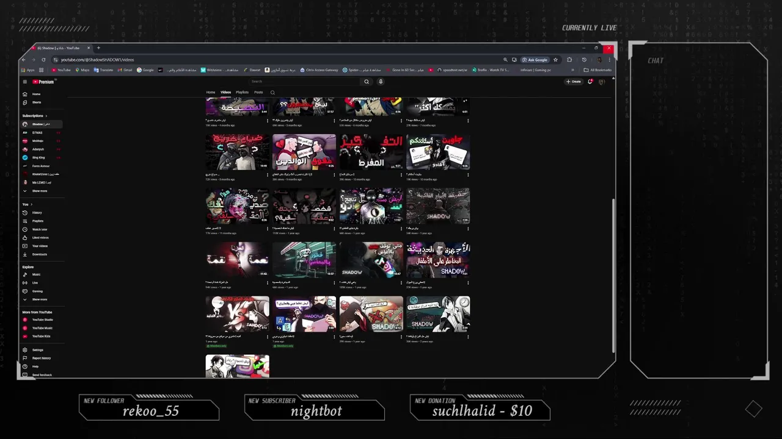Click the Create button
Image resolution: width=782 pixels, height=439 pixels.
pyautogui.click(x=574, y=82)
